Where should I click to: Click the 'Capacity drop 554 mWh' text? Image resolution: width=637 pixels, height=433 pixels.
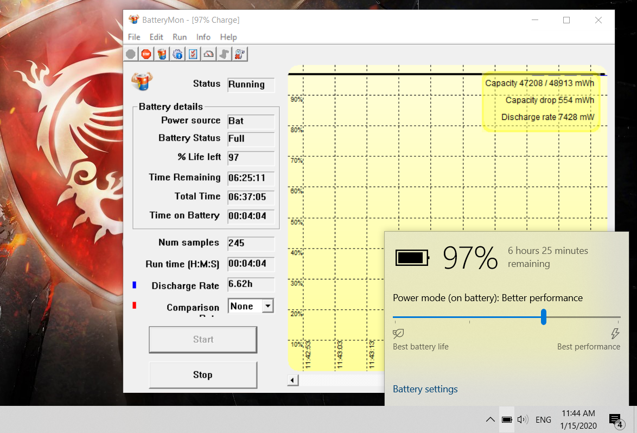(550, 100)
